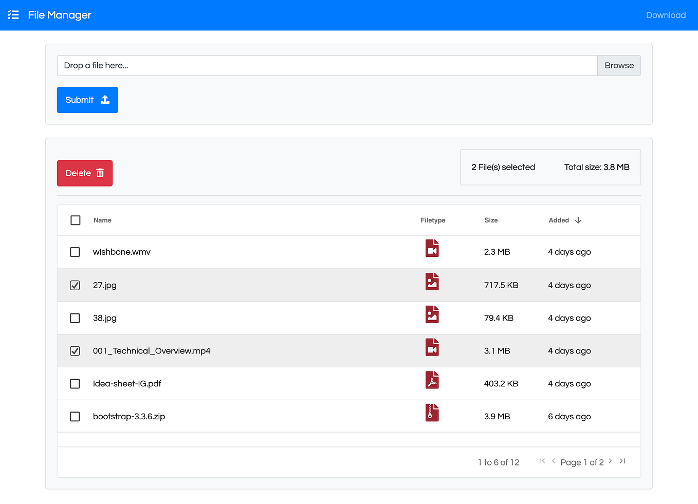Click the zip archive icon for bootstrap-3.3.6.zip
The width and height of the screenshot is (698, 504).
(x=432, y=413)
